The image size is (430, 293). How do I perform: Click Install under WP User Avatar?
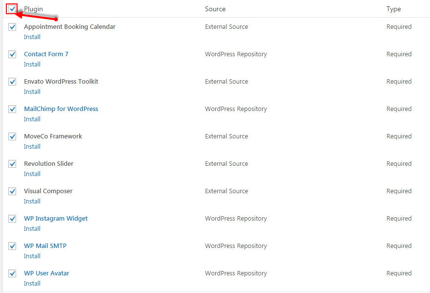coord(32,284)
